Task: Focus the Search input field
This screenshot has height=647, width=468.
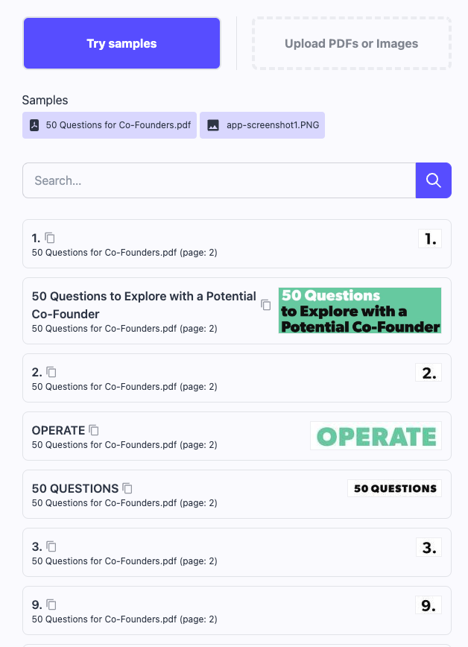Action: 218,180
